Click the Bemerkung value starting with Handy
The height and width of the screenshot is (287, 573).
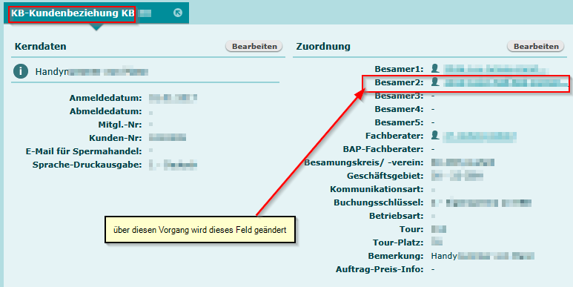pos(483,256)
